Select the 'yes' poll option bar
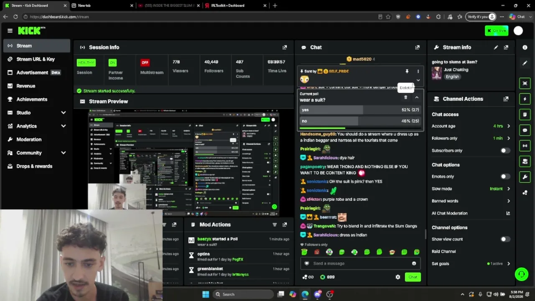This screenshot has width=535, height=301. [360, 110]
